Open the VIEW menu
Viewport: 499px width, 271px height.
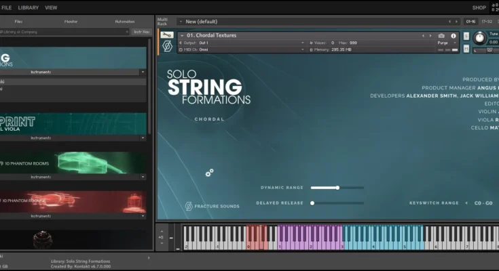[51, 7]
